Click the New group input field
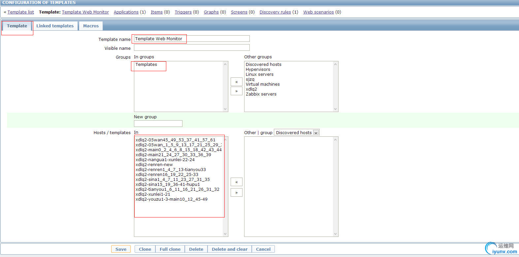 click(158, 124)
